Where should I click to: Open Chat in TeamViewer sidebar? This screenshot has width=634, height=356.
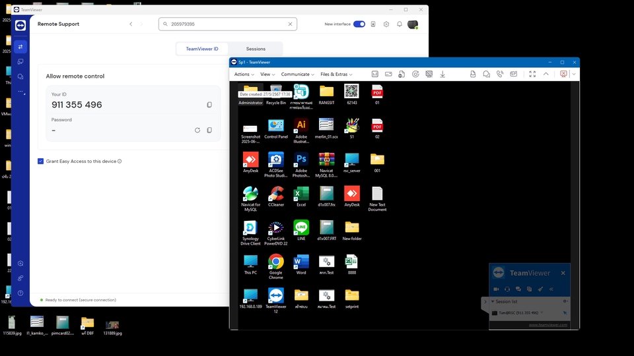(20, 76)
